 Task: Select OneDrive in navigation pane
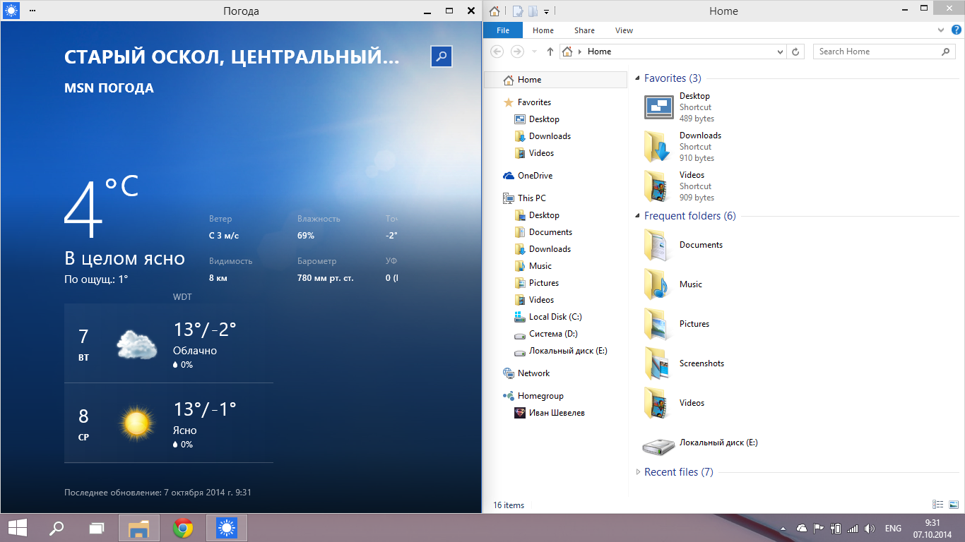(x=535, y=176)
